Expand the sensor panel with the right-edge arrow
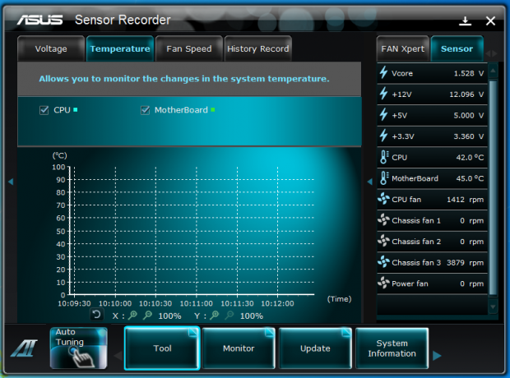This screenshot has height=378, width=510. [503, 182]
